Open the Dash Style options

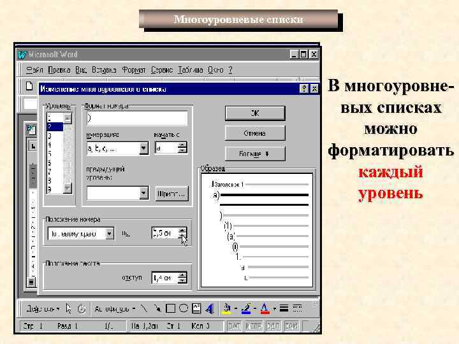click(x=298, y=308)
